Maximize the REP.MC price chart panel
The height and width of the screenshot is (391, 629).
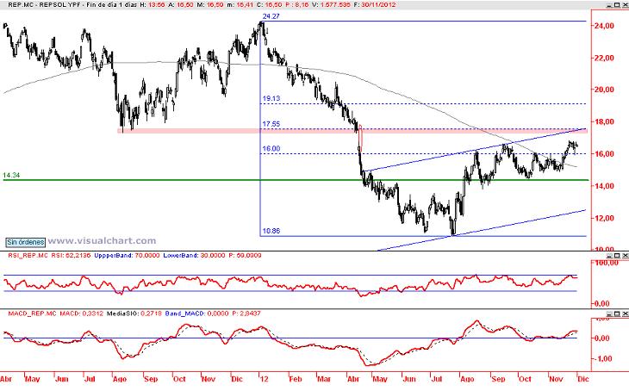617,4
